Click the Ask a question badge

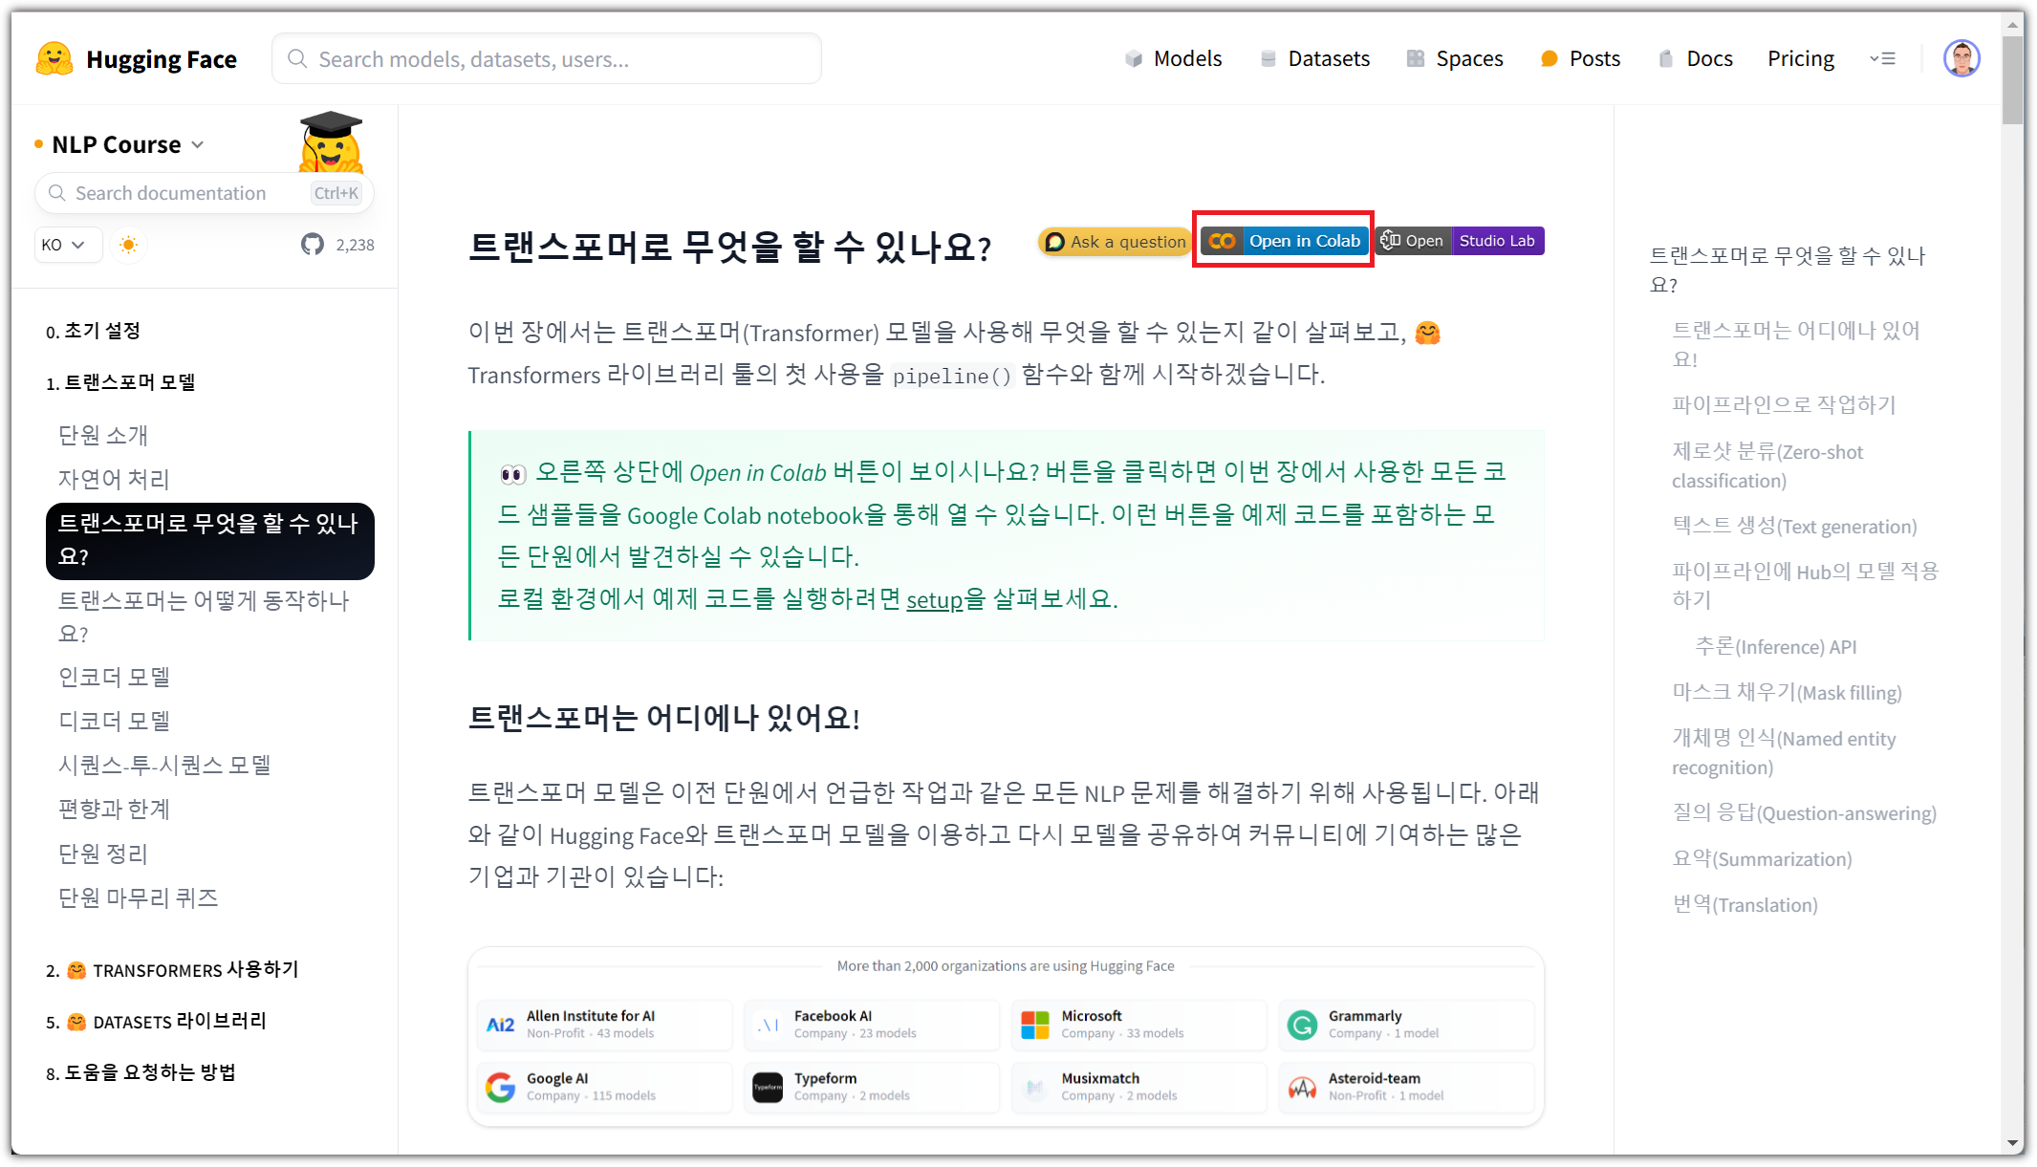click(1116, 242)
